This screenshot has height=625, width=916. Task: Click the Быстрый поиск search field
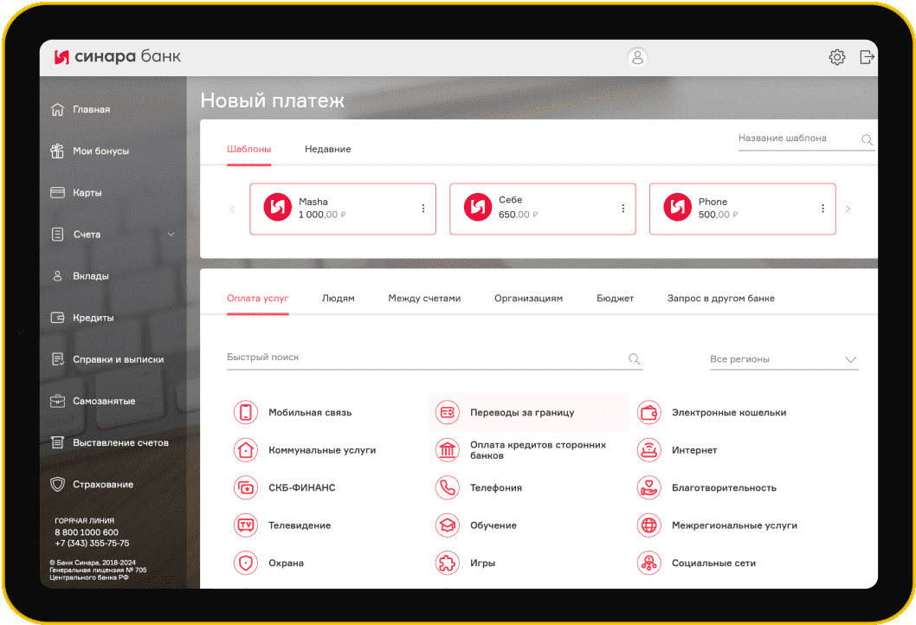pyautogui.click(x=424, y=358)
